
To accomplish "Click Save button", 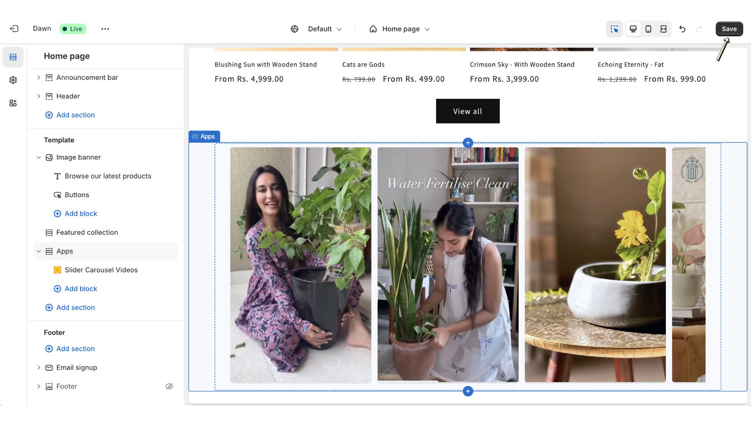I will pos(729,29).
